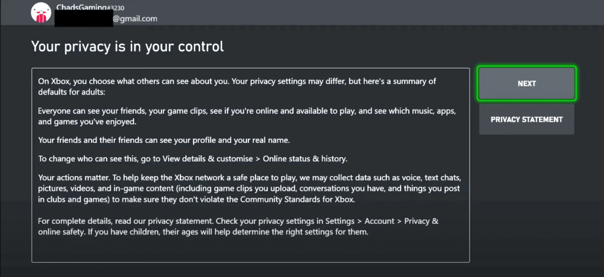Click the 'For complete details' paragraph

point(238,227)
